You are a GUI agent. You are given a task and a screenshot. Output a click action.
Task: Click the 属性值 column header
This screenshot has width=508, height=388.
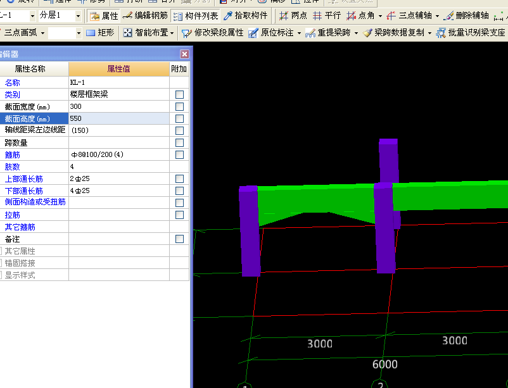[x=119, y=69]
